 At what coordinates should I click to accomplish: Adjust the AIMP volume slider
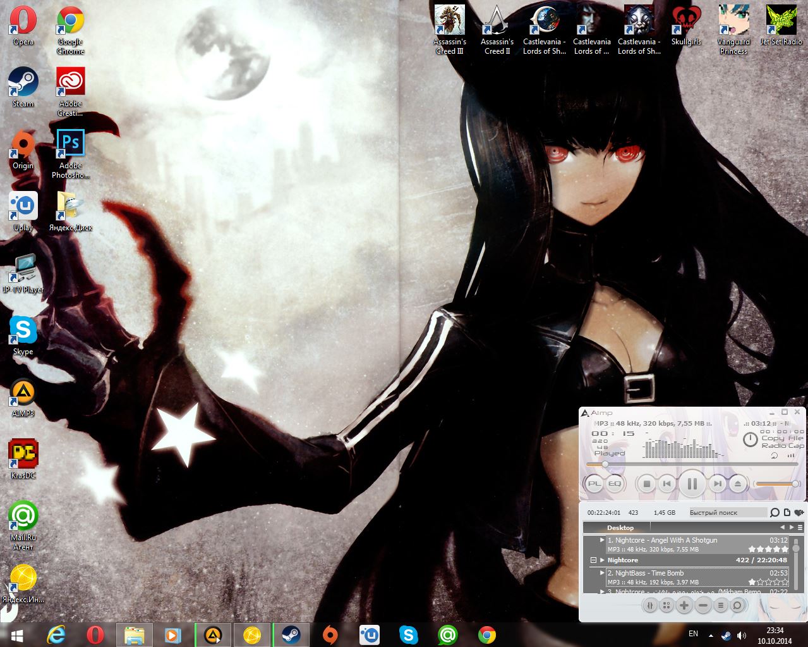[x=778, y=484]
